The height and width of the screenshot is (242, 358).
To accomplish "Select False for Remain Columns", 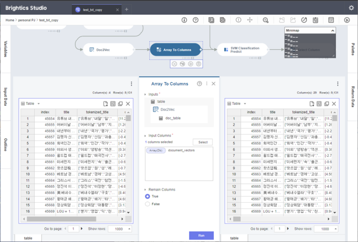I will [x=147, y=204].
